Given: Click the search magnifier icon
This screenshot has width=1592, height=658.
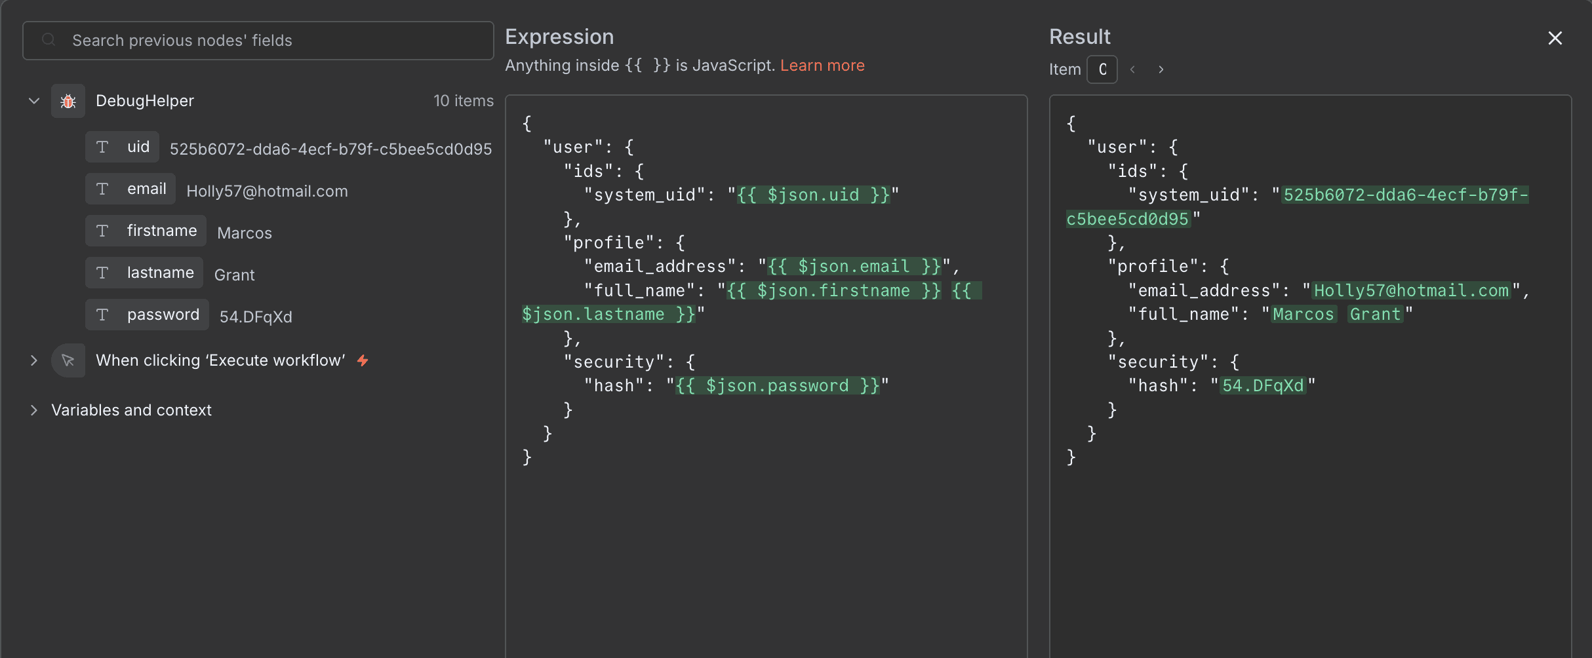Looking at the screenshot, I should point(49,40).
